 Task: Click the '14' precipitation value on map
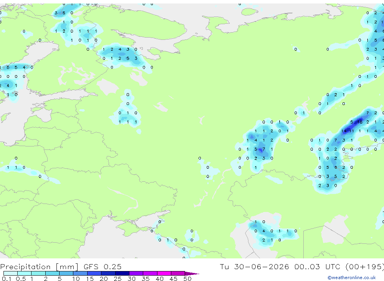click(344, 131)
